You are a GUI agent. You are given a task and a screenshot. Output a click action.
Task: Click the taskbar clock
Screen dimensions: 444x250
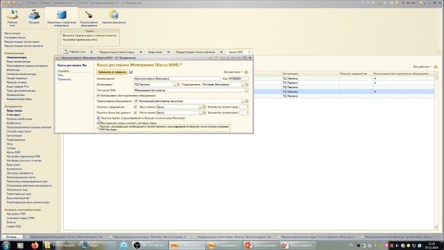432,245
